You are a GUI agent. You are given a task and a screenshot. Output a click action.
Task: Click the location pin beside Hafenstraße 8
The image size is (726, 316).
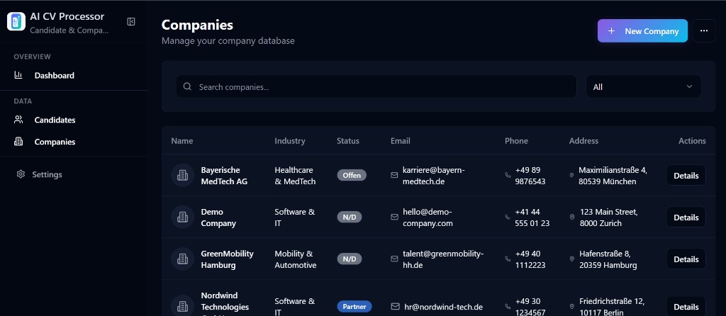pyautogui.click(x=572, y=259)
